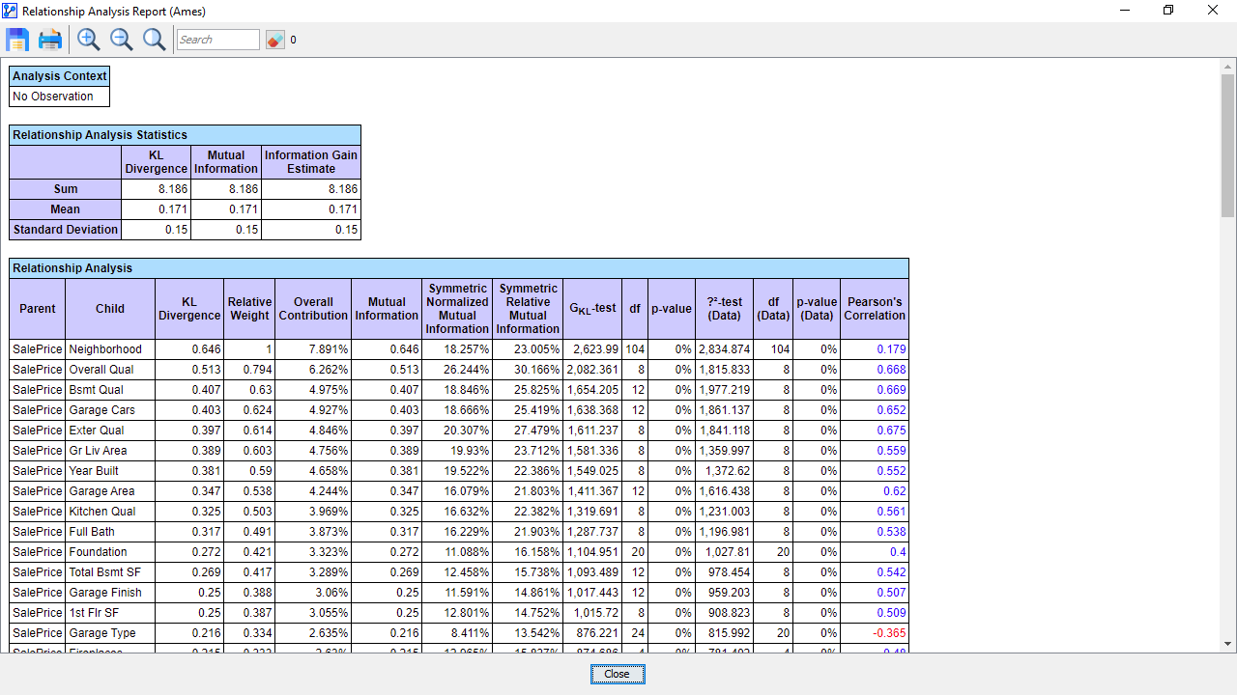The image size is (1237, 695).
Task: Select the 'Foundation' child cell
Action: [x=110, y=552]
